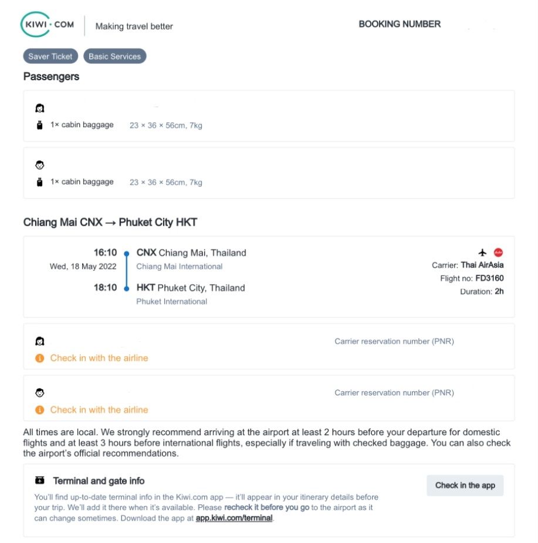The height and width of the screenshot is (543, 538).
Task: Click the recheck it before you go text
Action: click(266, 508)
